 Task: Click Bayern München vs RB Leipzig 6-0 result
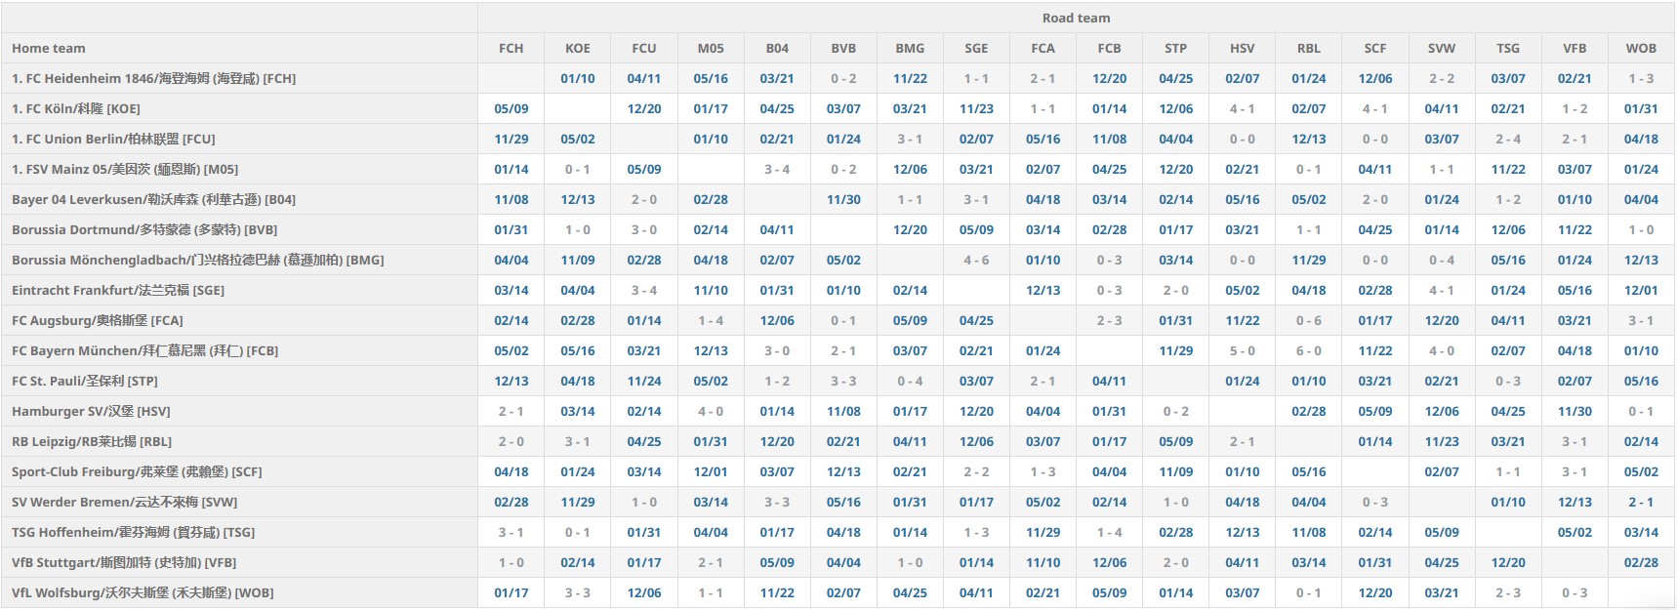tap(1308, 350)
